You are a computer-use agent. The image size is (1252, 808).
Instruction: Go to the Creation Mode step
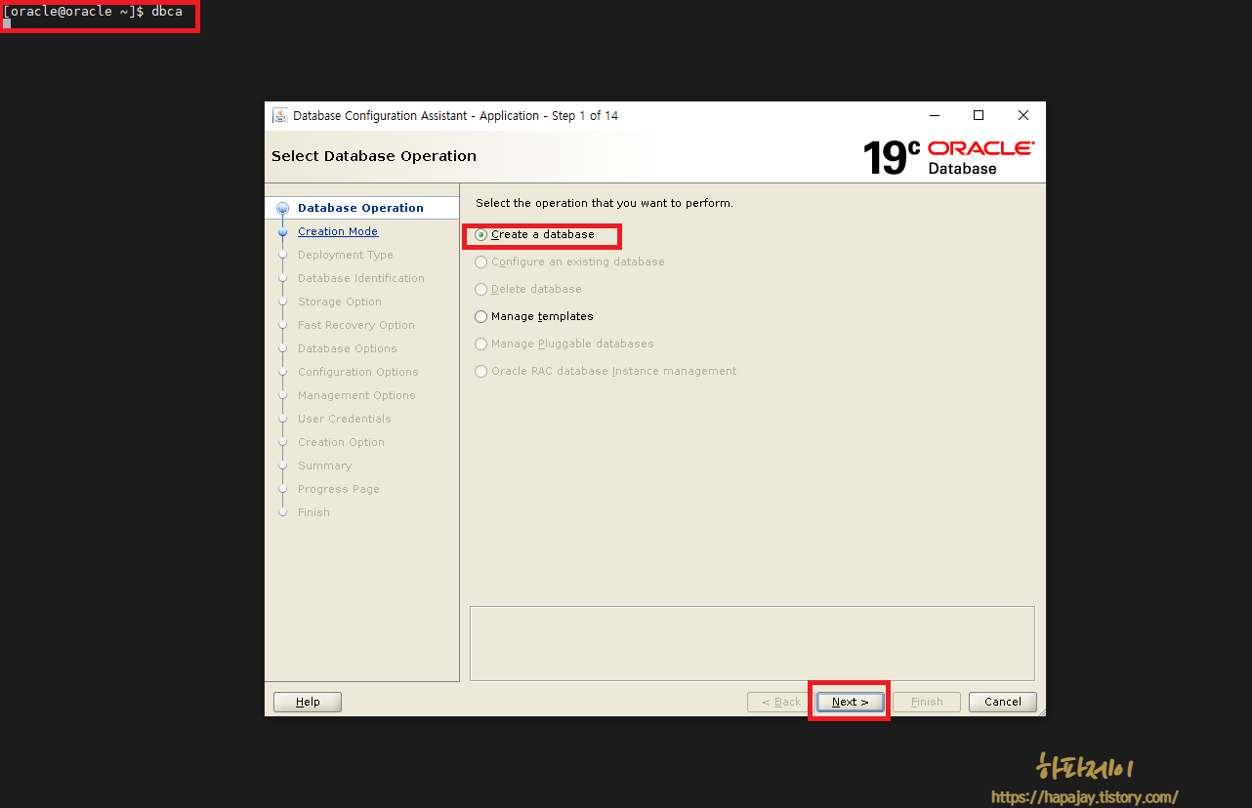338,231
